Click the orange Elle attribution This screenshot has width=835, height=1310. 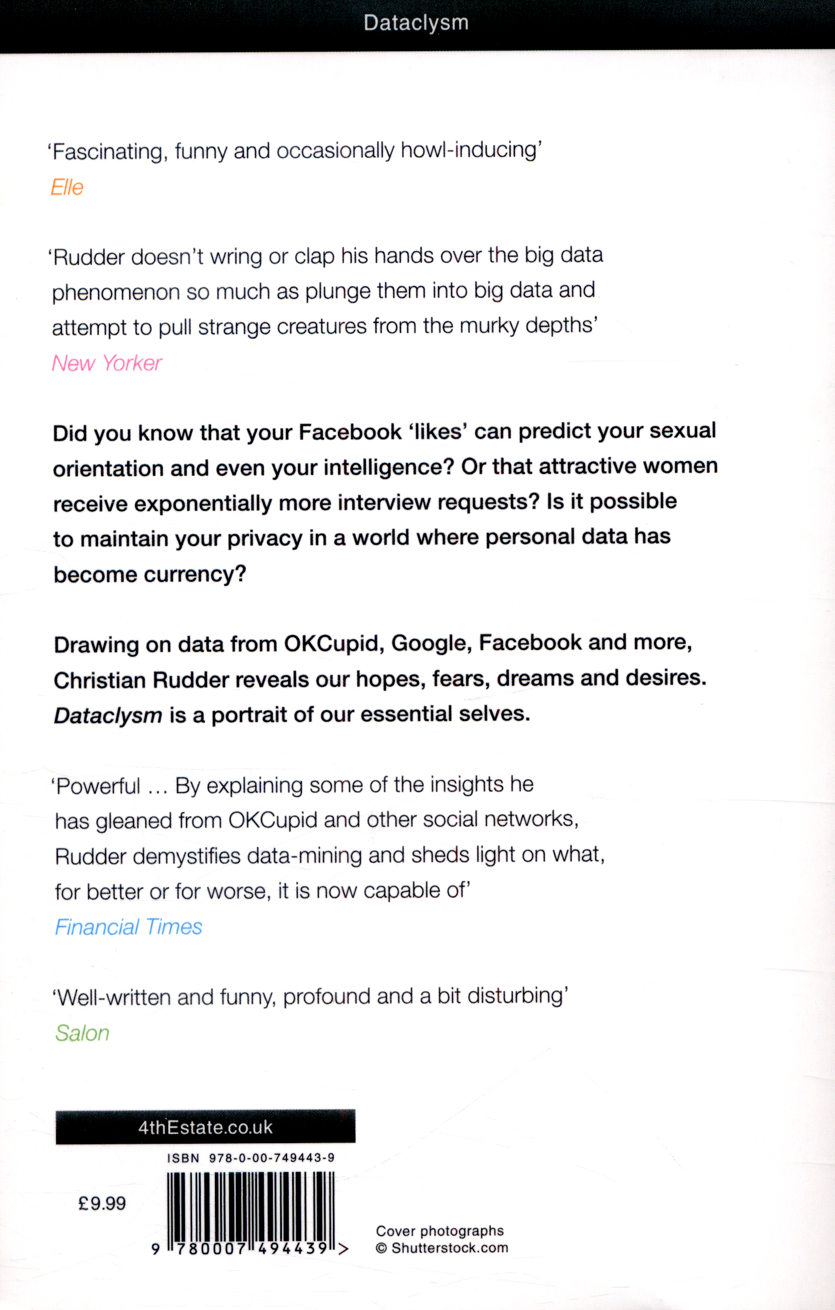[67, 187]
